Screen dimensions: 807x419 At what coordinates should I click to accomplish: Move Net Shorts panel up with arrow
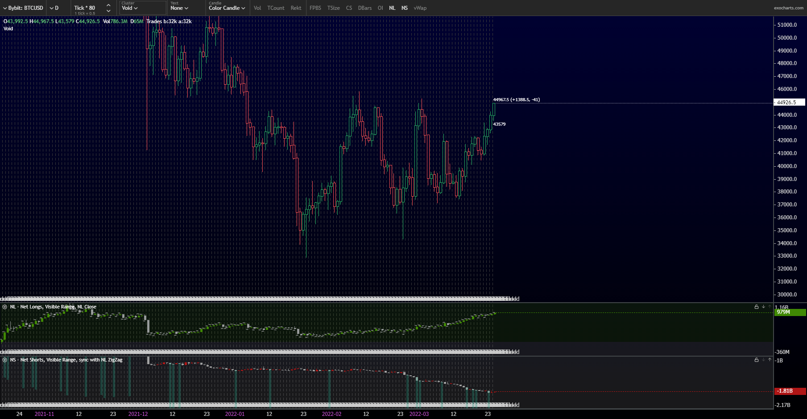770,360
